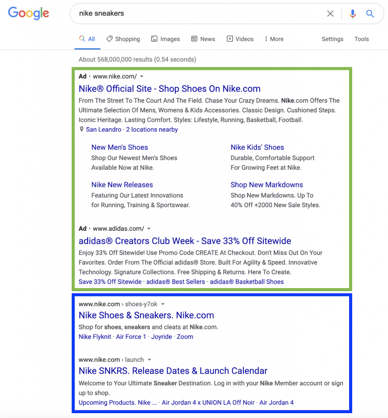Click the www.adidas.com/ ad URL text
The image size is (388, 418).
click(118, 229)
